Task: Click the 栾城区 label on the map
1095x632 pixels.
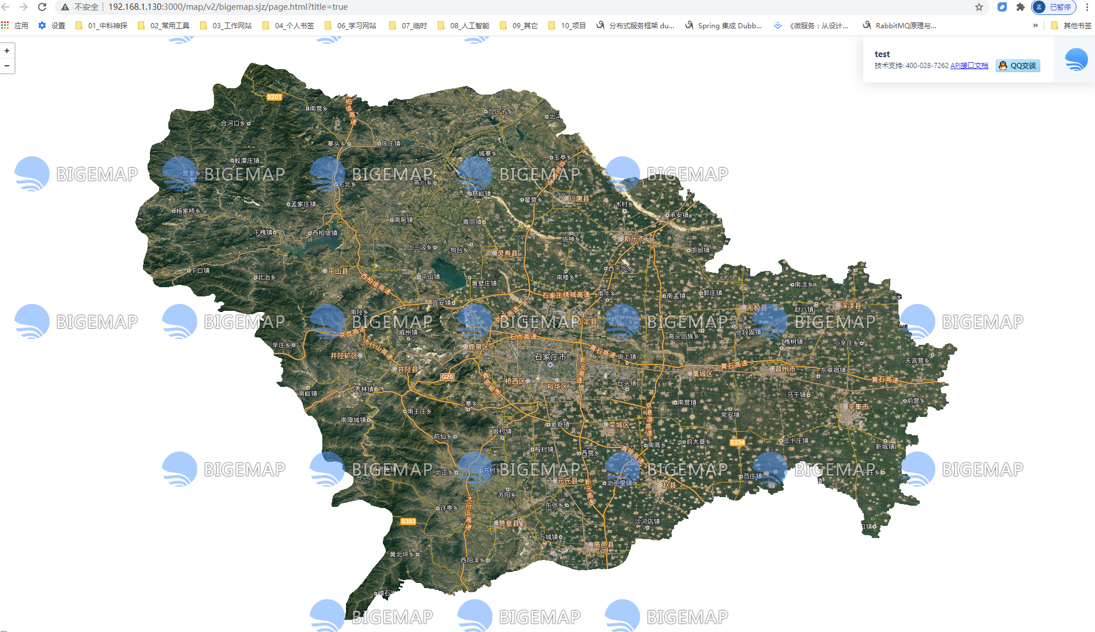Action: [x=619, y=425]
